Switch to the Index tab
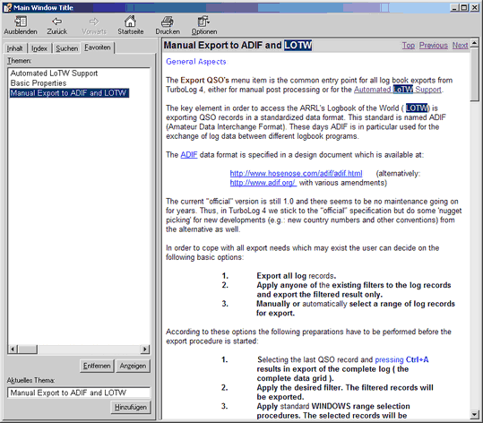Viewport: 483px width, 423px height. pyautogui.click(x=39, y=48)
